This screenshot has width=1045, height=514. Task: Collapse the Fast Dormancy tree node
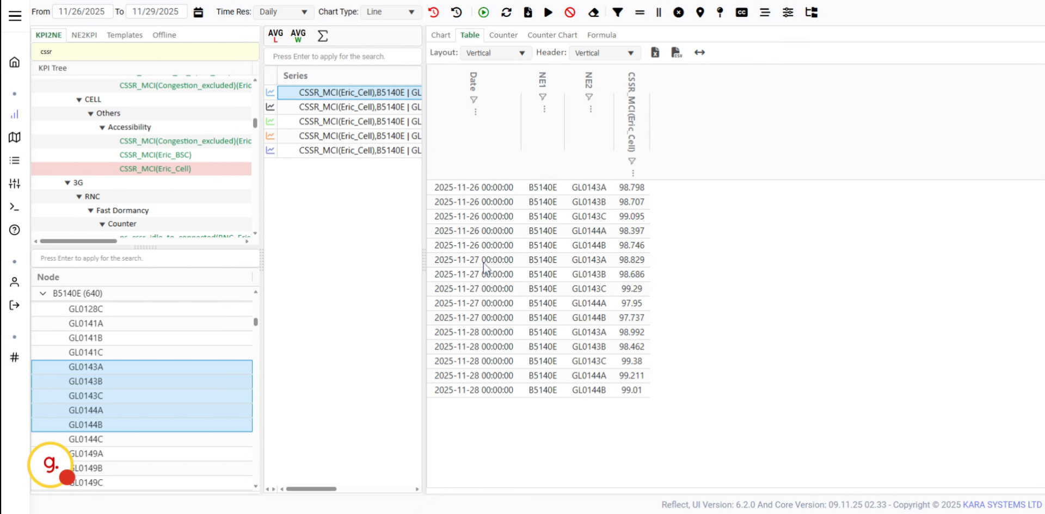[x=90, y=210]
